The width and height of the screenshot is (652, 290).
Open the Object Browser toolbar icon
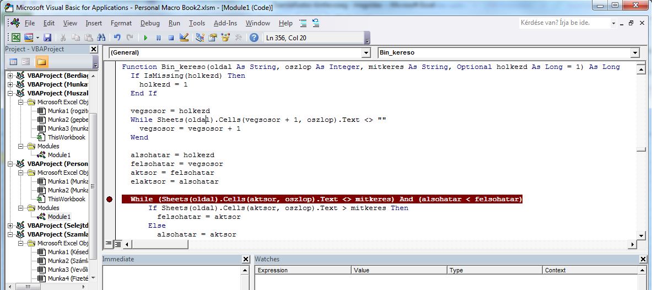coord(226,37)
